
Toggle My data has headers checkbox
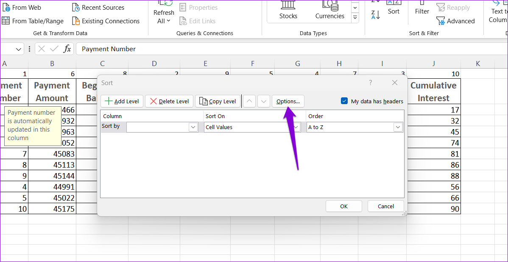(344, 101)
